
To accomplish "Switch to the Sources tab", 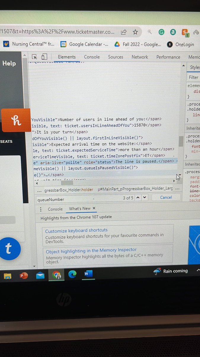I will pyautogui.click(x=116, y=57).
